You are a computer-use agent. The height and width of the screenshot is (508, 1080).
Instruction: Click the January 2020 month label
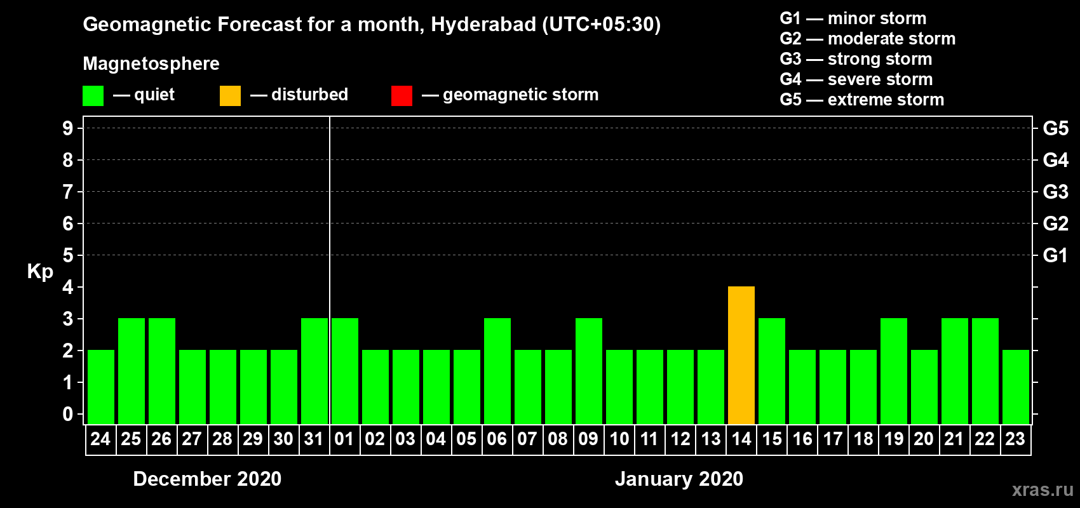679,479
